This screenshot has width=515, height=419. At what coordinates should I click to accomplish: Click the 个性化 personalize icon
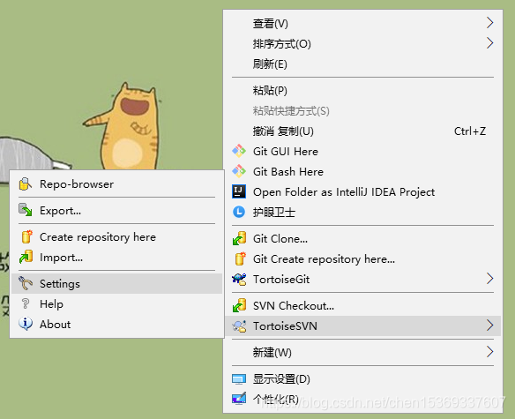coord(239,399)
